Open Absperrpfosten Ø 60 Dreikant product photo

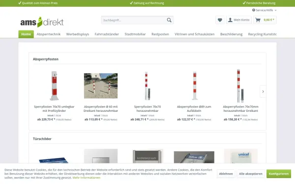[101, 86]
